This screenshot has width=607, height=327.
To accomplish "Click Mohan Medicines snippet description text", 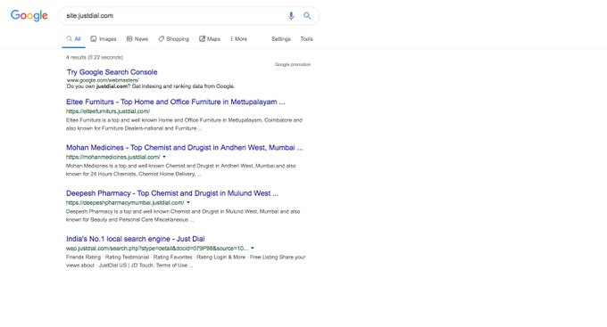I will click(x=181, y=170).
